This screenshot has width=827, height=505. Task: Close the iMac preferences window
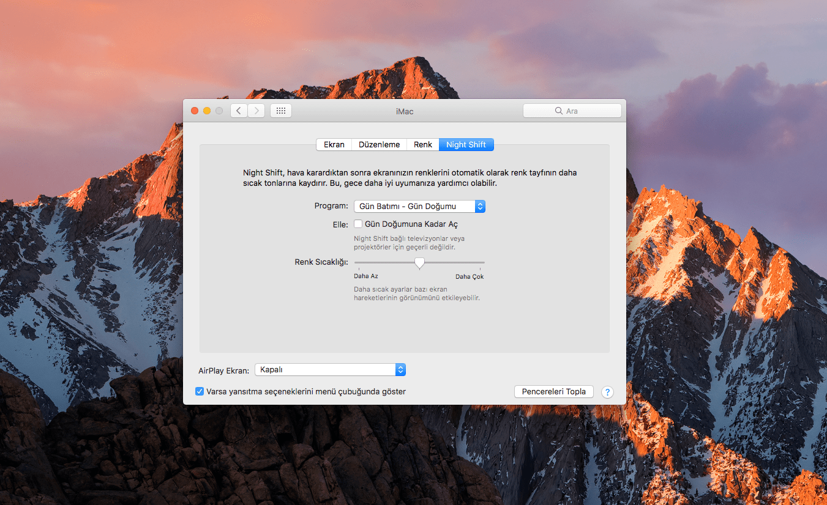pyautogui.click(x=195, y=111)
